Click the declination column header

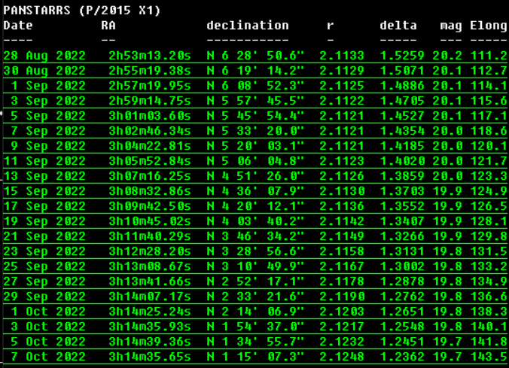(x=248, y=26)
